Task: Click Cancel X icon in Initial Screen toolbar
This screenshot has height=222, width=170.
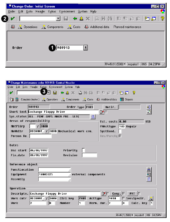Action: pos(88,19)
